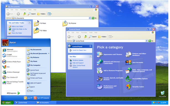
Task: Click Share this folder link
Action: (x=17, y=33)
